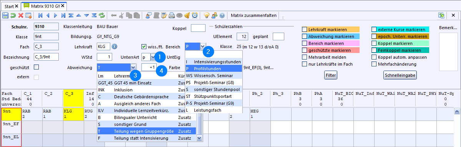Tick geschützte markieren checkbox
461x147 pixels.
tap(305, 50)
